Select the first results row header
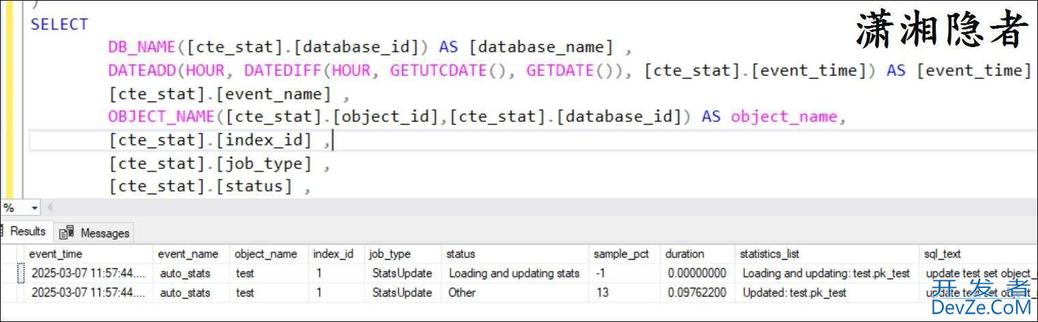The height and width of the screenshot is (322, 1038). tap(20, 273)
